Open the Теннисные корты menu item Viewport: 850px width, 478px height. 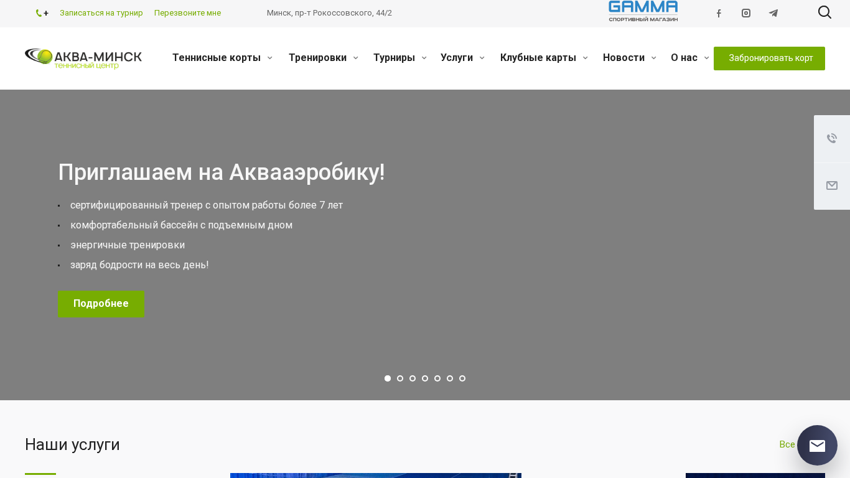pyautogui.click(x=217, y=58)
